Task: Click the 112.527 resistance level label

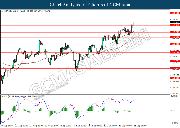Action: 175,25
